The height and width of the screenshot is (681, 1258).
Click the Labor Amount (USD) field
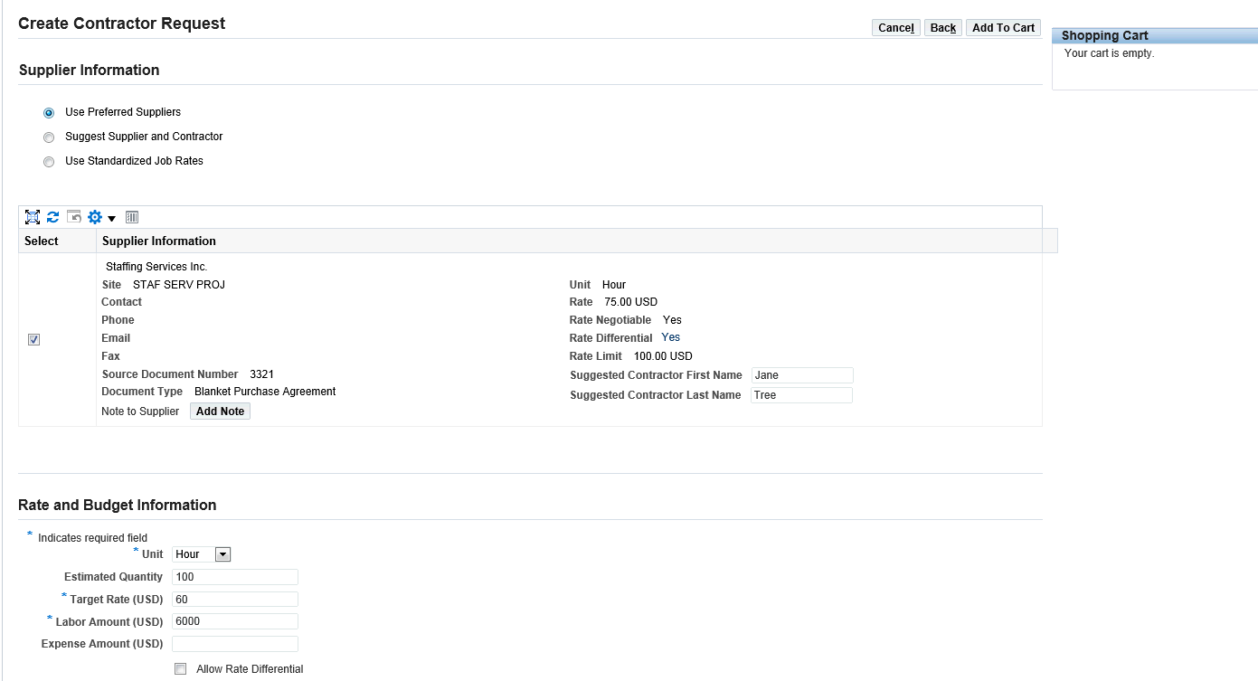[x=235, y=621]
